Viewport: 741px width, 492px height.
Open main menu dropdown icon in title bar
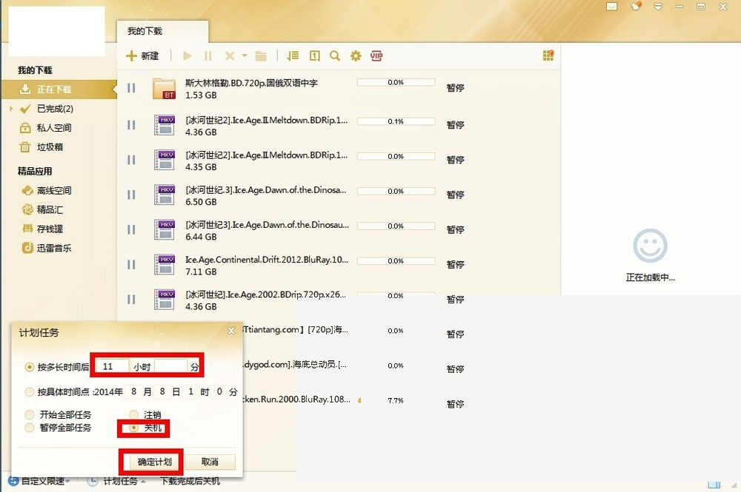[x=658, y=7]
